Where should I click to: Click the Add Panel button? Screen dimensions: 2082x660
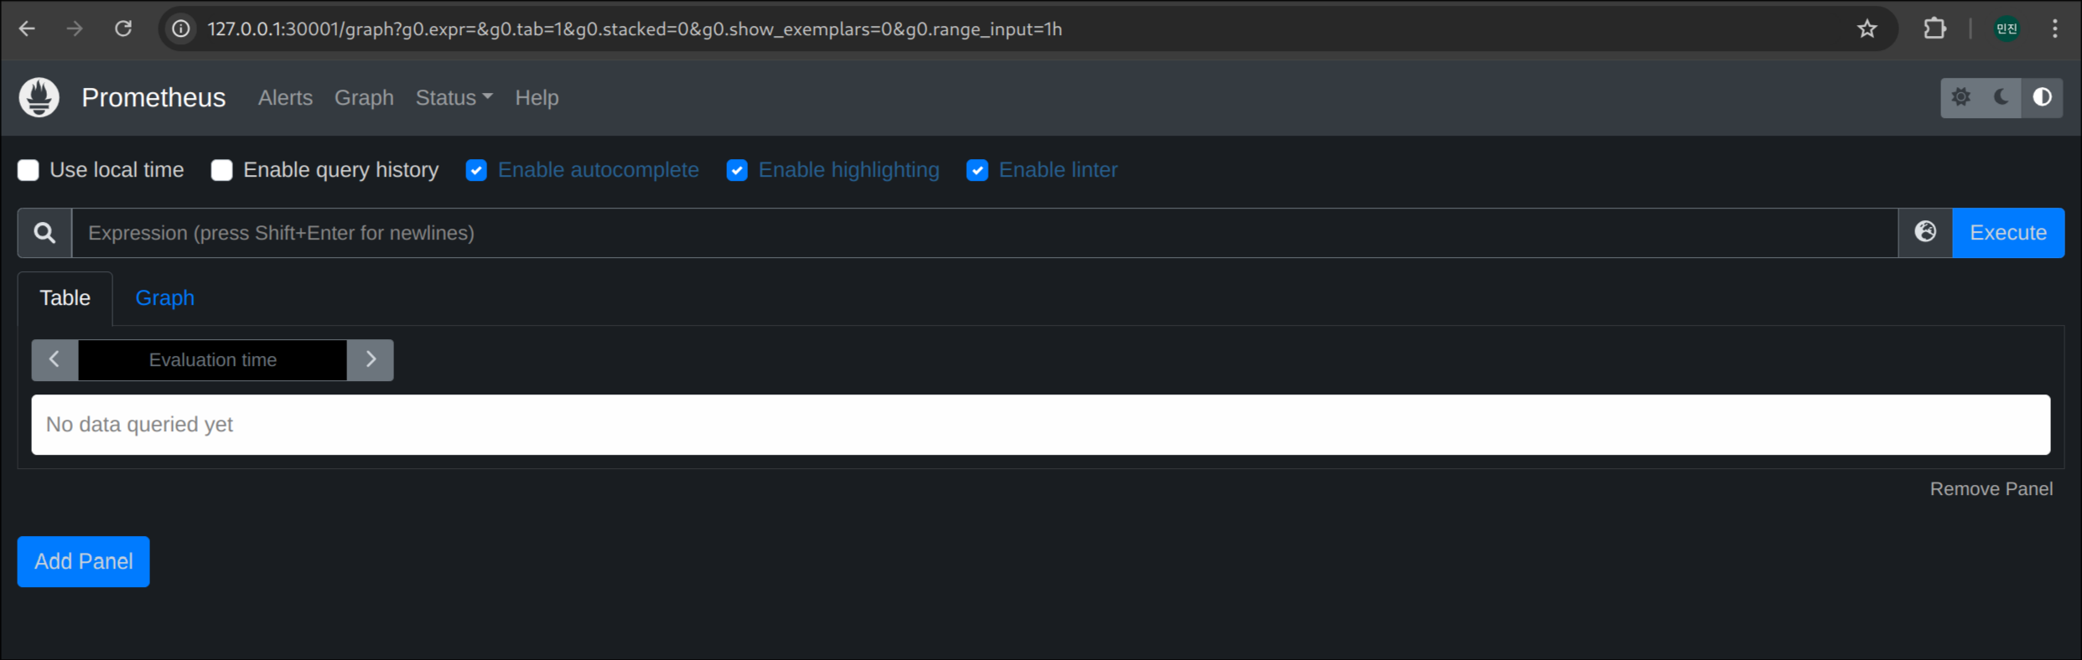[84, 561]
